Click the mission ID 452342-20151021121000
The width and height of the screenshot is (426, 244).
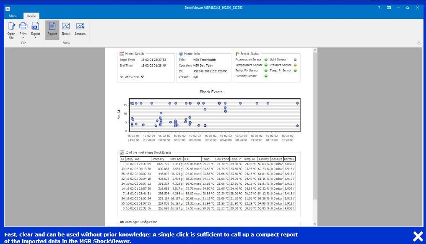point(210,71)
